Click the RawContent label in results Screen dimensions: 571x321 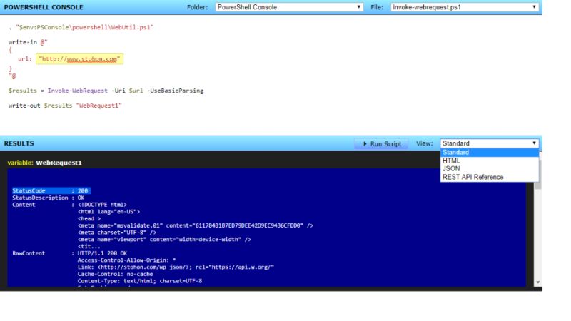point(29,253)
